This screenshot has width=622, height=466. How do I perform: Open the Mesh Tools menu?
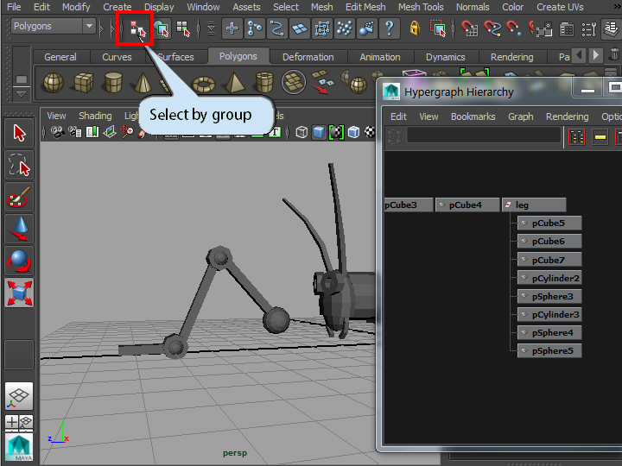click(x=421, y=7)
